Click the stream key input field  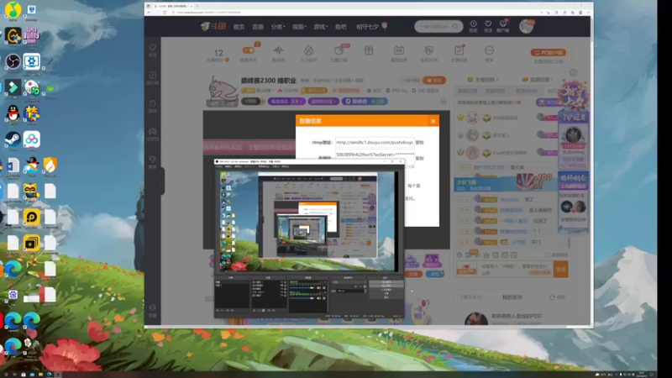pyautogui.click(x=375, y=155)
